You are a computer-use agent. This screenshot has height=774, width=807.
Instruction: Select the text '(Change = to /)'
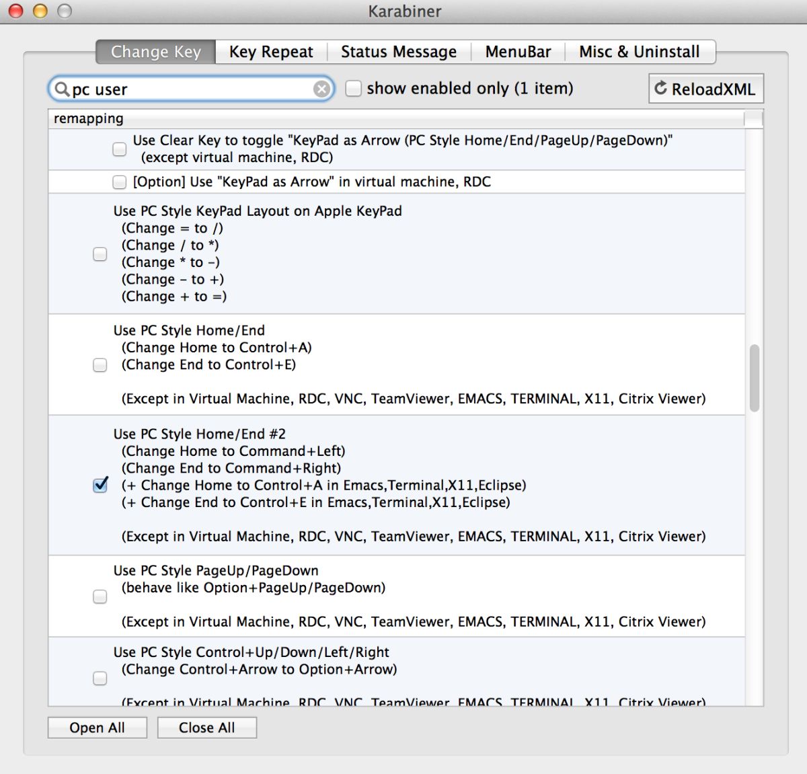(x=172, y=228)
